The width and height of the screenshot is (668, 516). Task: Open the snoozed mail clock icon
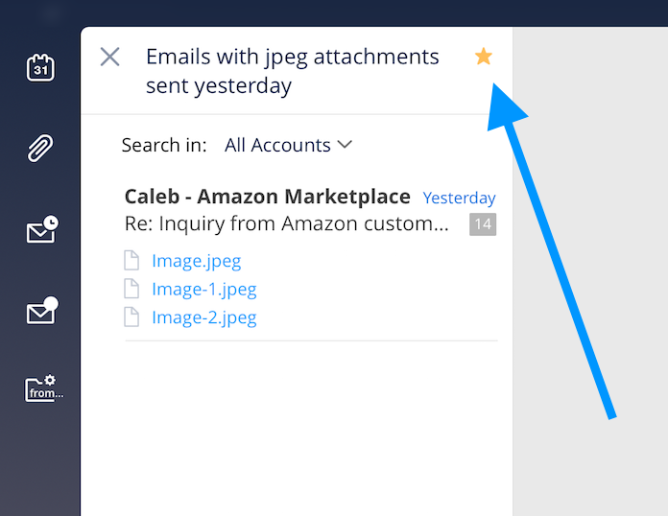(41, 230)
